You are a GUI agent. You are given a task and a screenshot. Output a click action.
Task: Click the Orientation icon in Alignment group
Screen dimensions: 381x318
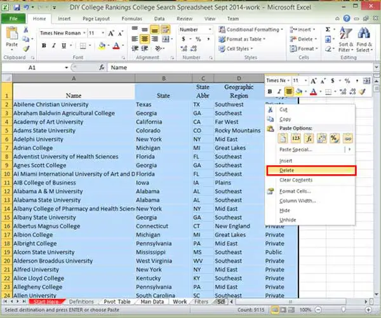click(x=158, y=48)
